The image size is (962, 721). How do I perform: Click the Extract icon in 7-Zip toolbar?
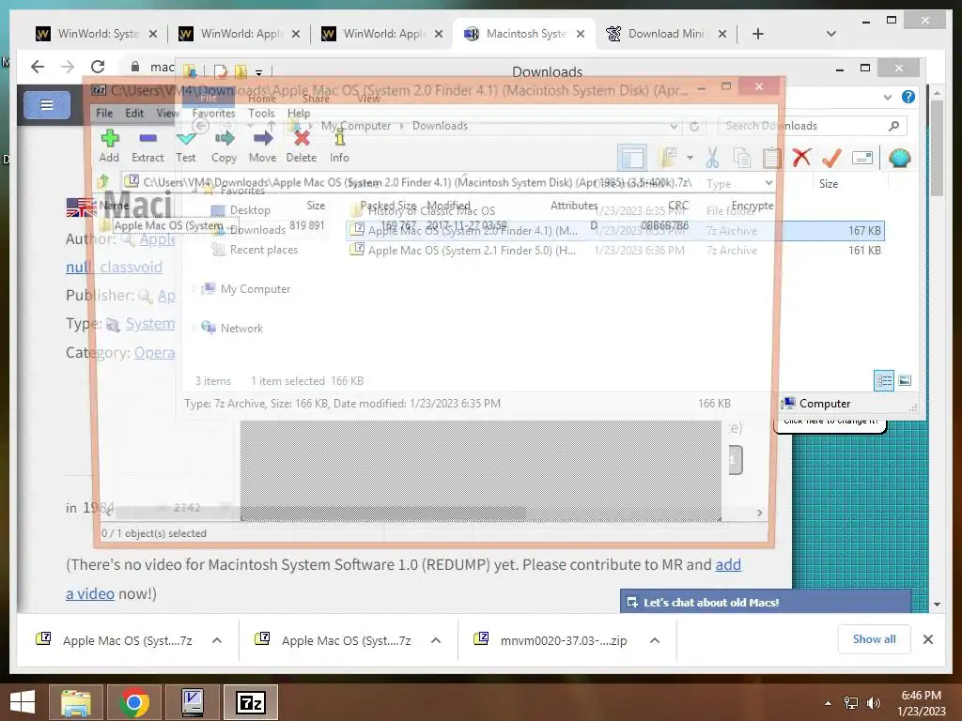coord(147,139)
